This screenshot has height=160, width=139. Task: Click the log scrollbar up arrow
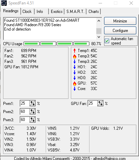coord(99,21)
